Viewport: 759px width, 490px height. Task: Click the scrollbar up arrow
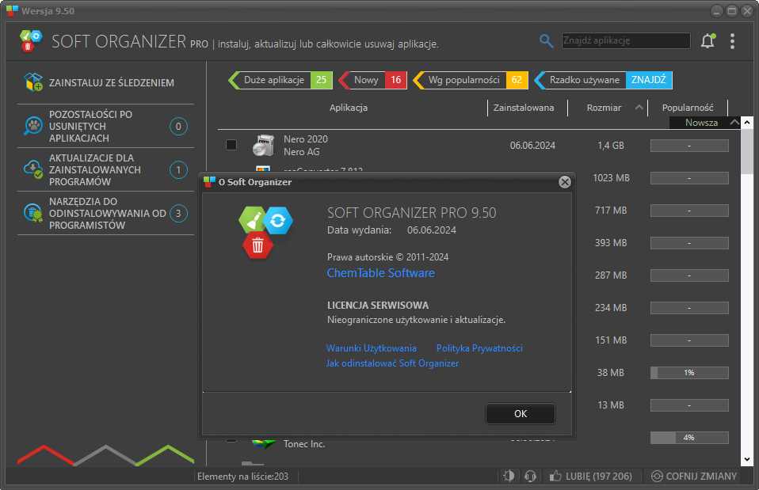pos(747,123)
